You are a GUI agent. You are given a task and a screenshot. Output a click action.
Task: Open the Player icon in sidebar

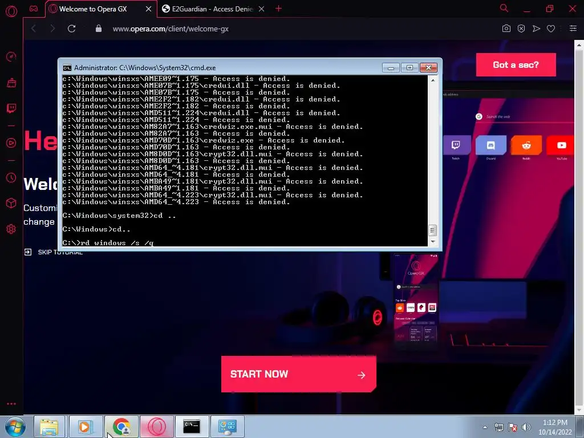tap(11, 143)
